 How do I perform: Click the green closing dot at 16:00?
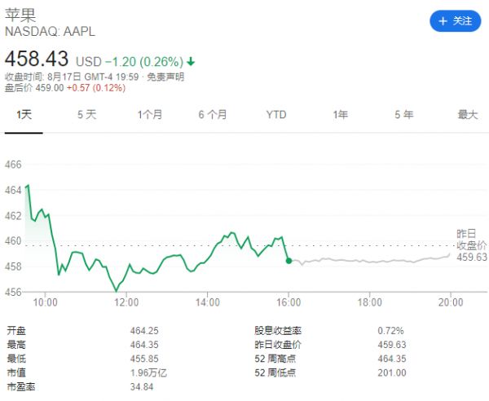tap(289, 261)
